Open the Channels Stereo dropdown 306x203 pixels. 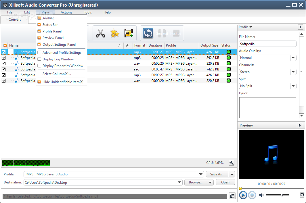pyautogui.click(x=293, y=72)
